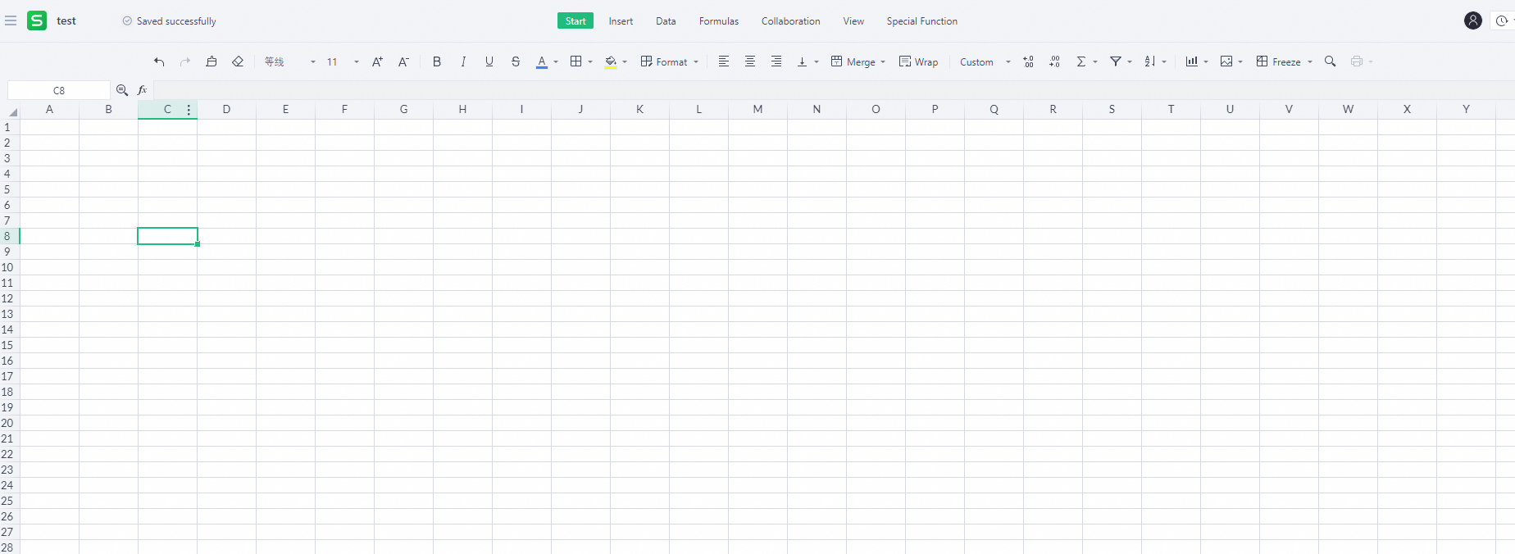Screen dimensions: 1515x554
Task: Click the history clock icon
Action: click(x=1502, y=20)
